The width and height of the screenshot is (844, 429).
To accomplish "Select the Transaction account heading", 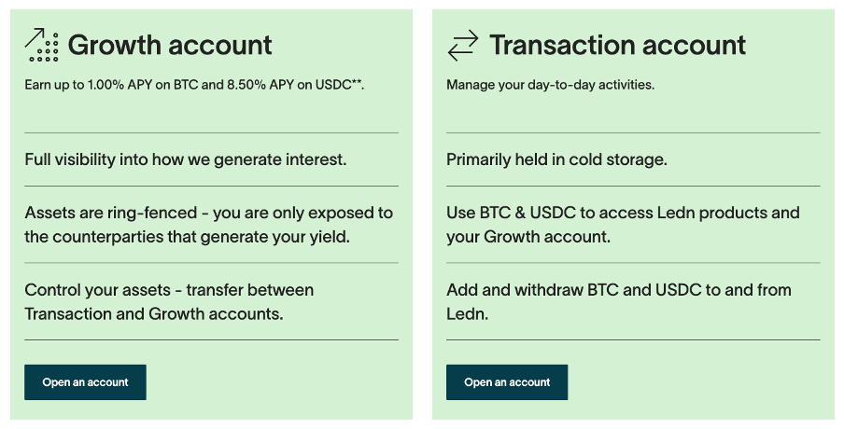I will pyautogui.click(x=617, y=45).
